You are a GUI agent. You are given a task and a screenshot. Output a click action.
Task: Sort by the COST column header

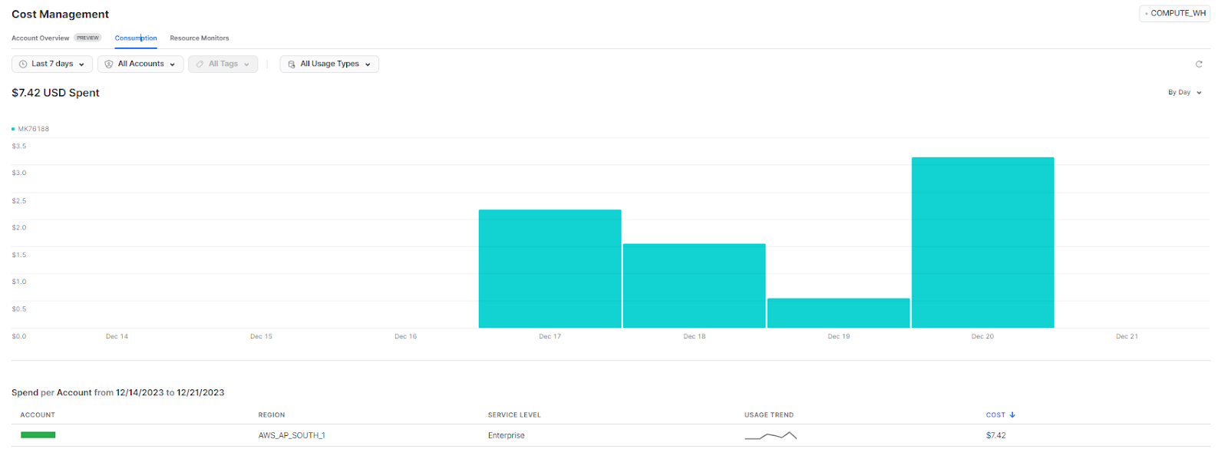(x=995, y=414)
